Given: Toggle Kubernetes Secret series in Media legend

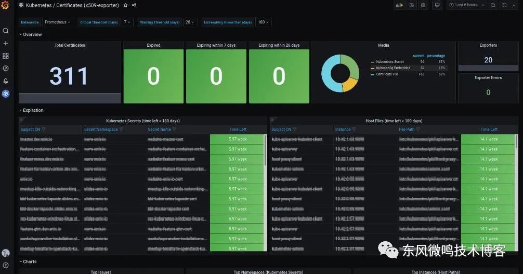Looking at the screenshot, I should click(x=389, y=62).
